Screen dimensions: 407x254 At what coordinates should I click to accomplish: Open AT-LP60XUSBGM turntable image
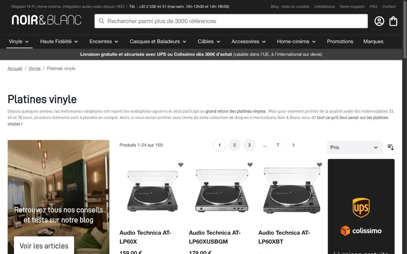[222, 190]
